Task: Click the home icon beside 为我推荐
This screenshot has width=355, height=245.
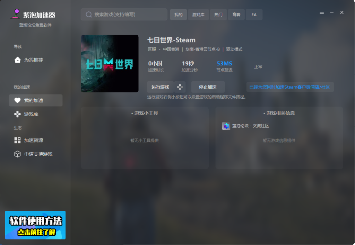Action: coord(17,60)
